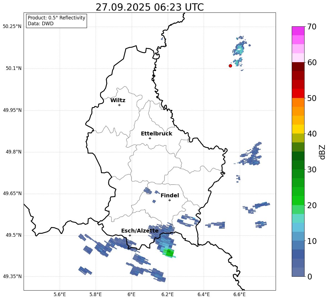Click the 50.25°N latitude tick label
Image resolution: width=329 pixels, height=300 pixels.
point(12,27)
